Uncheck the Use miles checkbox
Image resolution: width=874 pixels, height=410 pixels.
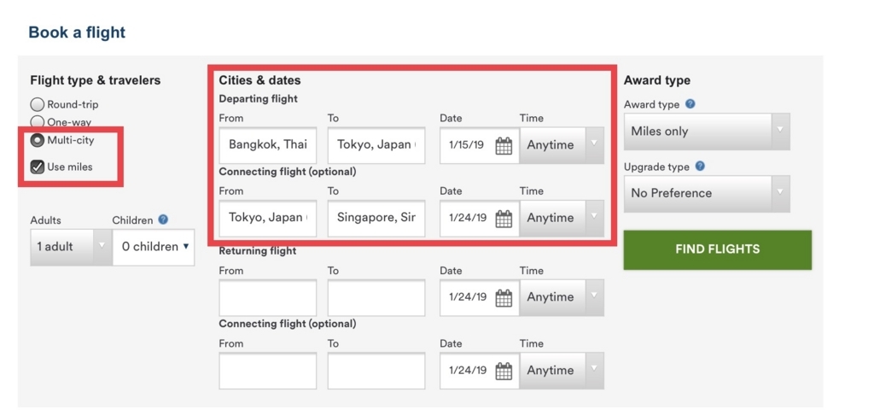coord(38,167)
